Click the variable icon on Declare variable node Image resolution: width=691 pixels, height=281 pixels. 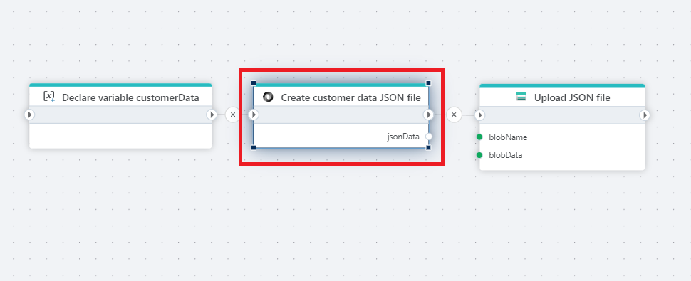[49, 97]
